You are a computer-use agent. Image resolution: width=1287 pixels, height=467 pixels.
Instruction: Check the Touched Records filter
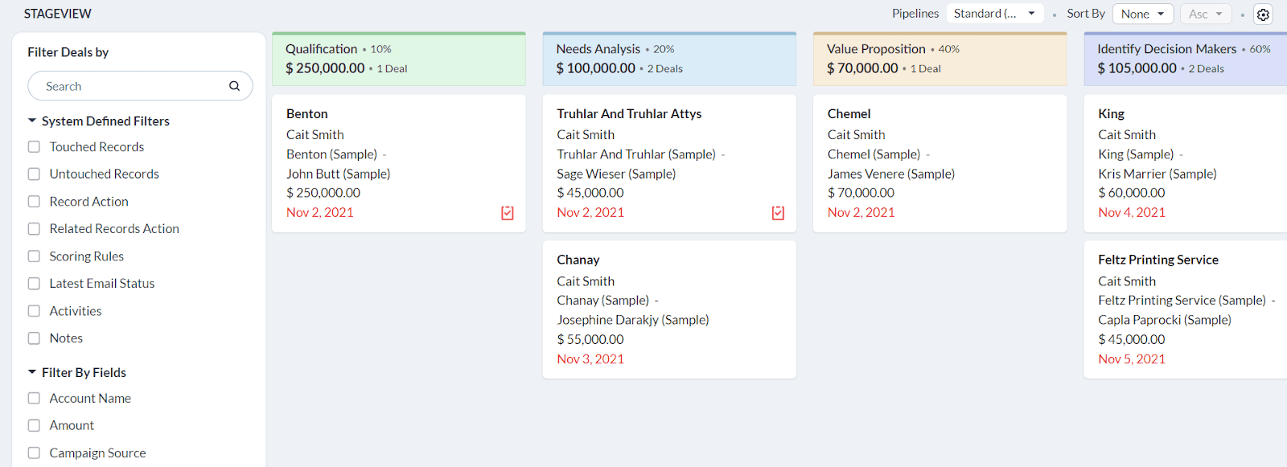tap(34, 147)
